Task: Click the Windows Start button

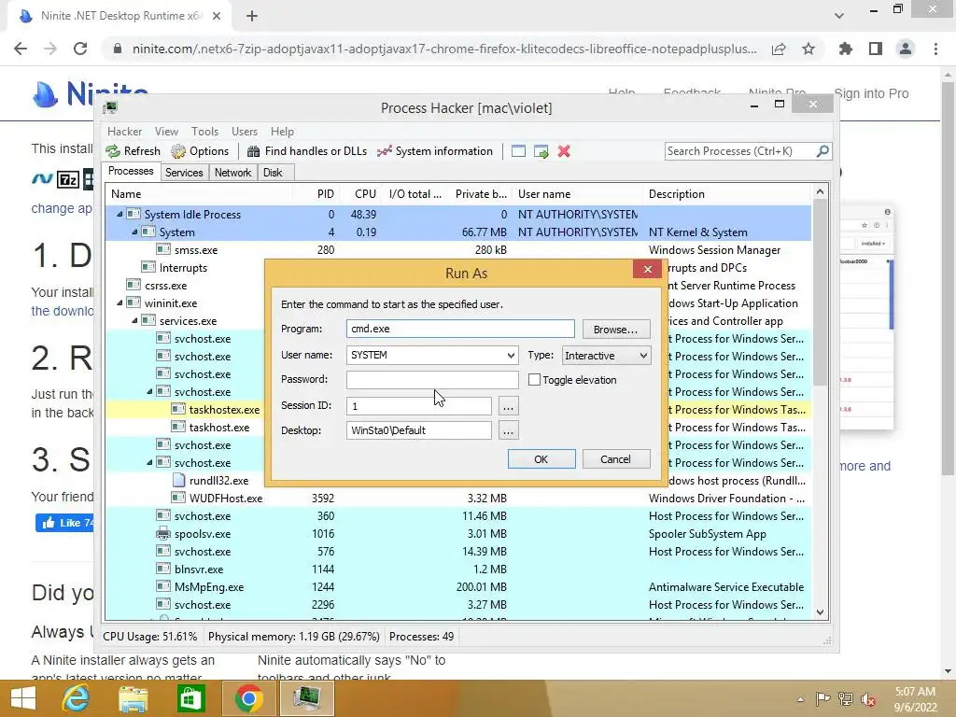Action: point(23,698)
